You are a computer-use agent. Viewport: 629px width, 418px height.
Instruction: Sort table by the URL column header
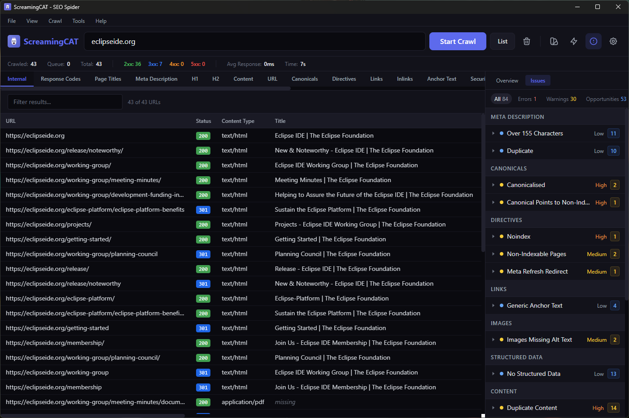[11, 121]
